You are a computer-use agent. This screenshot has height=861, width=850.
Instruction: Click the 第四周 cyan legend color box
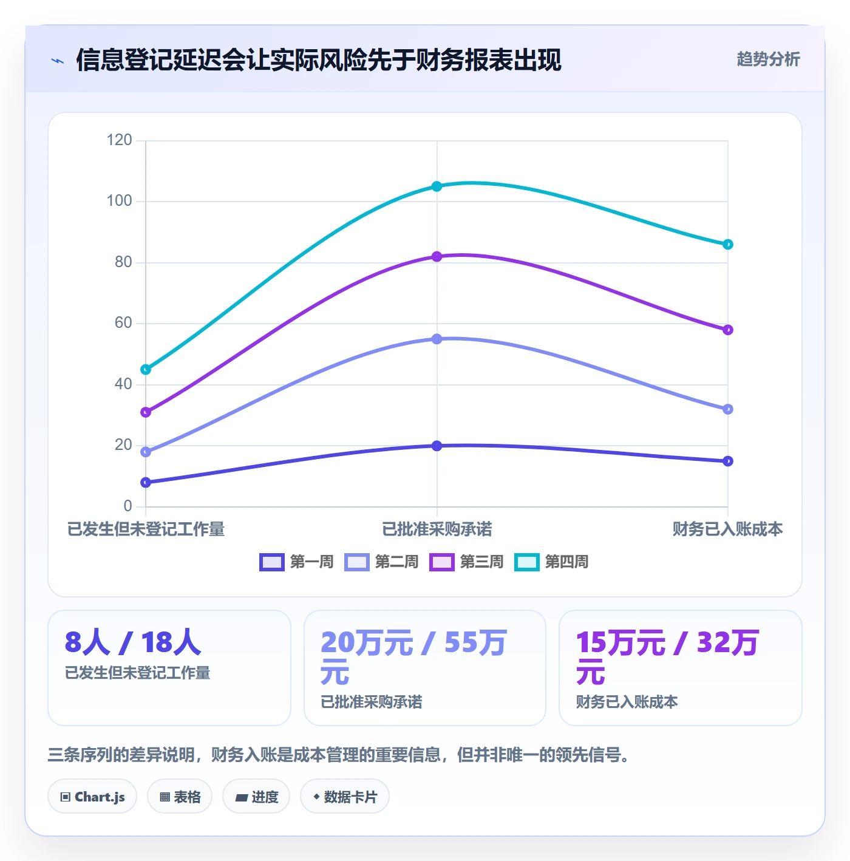(x=526, y=562)
